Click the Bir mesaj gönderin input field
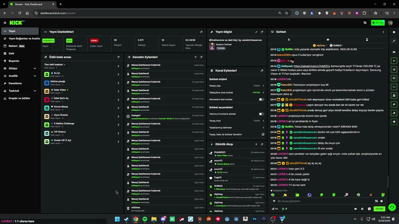The height and width of the screenshot is (224, 399). coord(324,201)
